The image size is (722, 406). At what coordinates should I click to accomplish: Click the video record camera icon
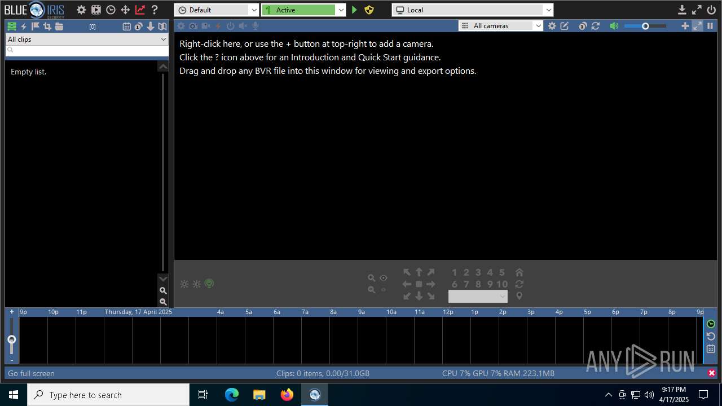206,26
